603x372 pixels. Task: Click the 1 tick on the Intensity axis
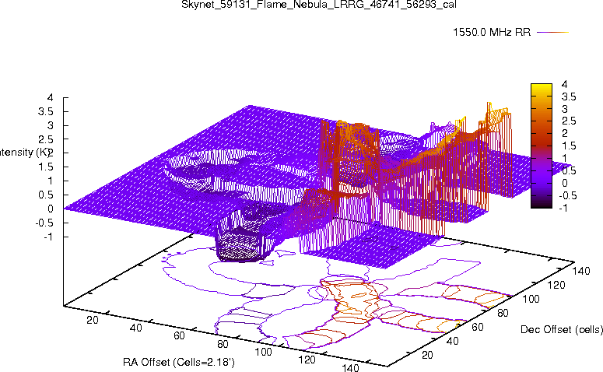click(50, 181)
